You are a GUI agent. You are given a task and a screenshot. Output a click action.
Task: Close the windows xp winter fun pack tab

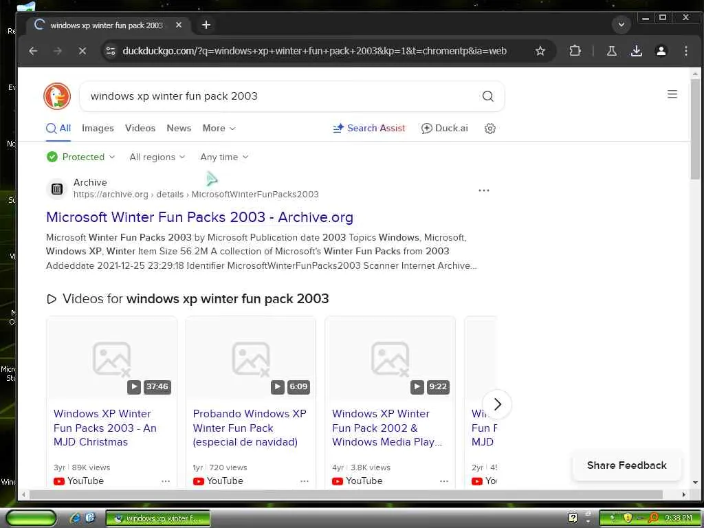pyautogui.click(x=179, y=25)
